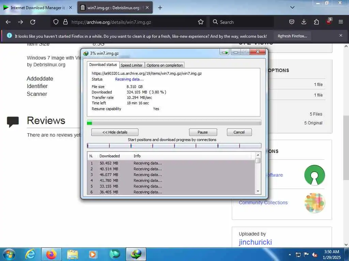
Task: Open the Firefox downloads panel icon
Action: (304, 22)
